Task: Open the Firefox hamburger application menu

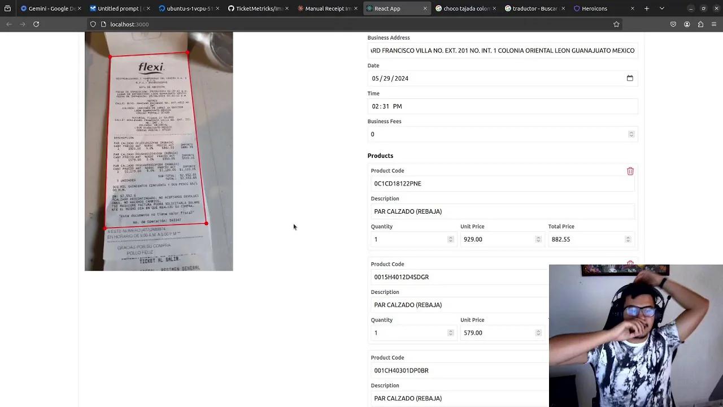Action: coord(714,24)
